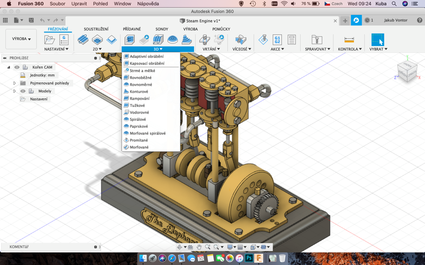
Task: Switch to the Soustružení tab
Action: click(x=96, y=29)
